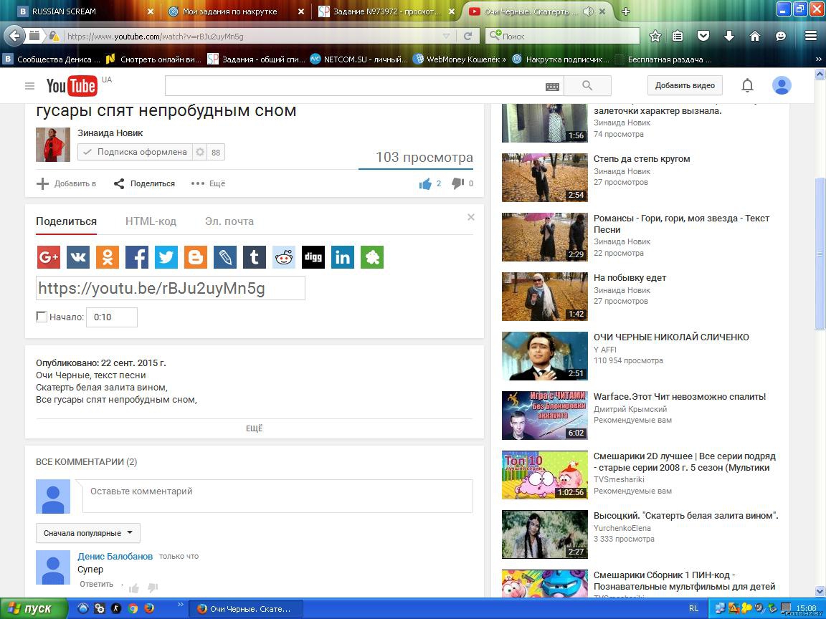Switch to Мои задания по накрутке tab
The height and width of the screenshot is (619, 826).
(234, 11)
